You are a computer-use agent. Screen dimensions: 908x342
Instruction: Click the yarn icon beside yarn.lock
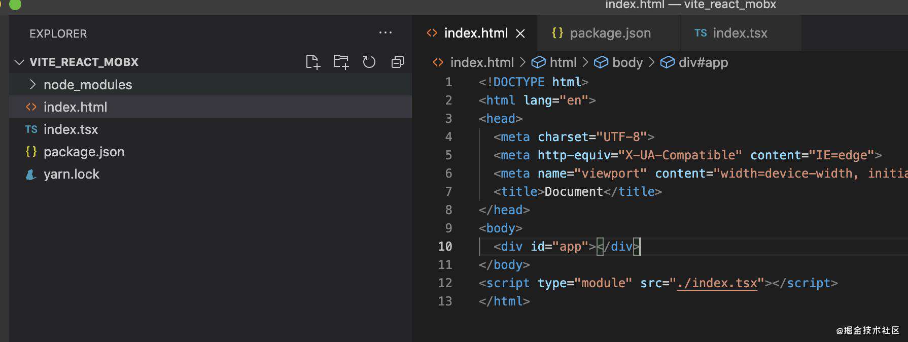[x=31, y=175]
